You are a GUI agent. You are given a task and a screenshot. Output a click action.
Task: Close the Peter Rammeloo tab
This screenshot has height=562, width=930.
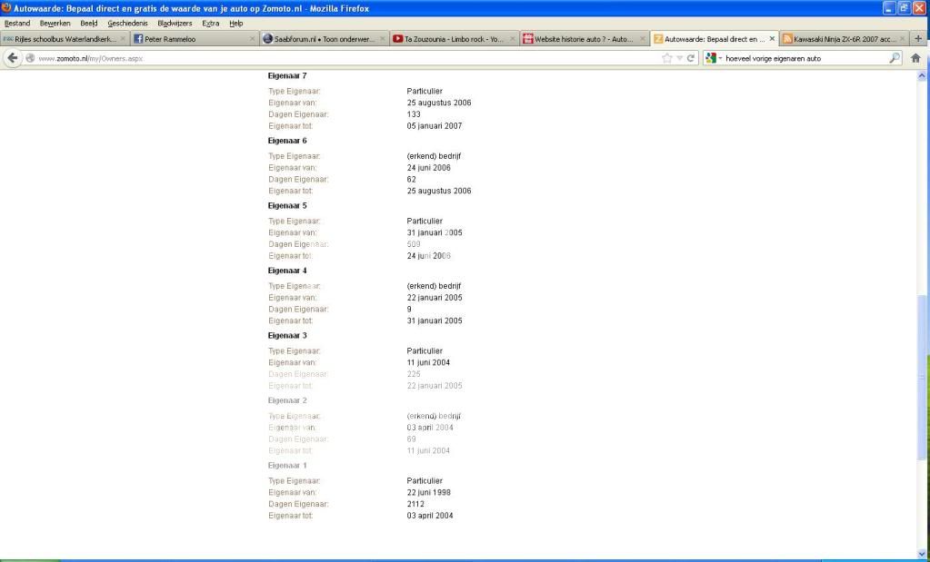[252, 39]
